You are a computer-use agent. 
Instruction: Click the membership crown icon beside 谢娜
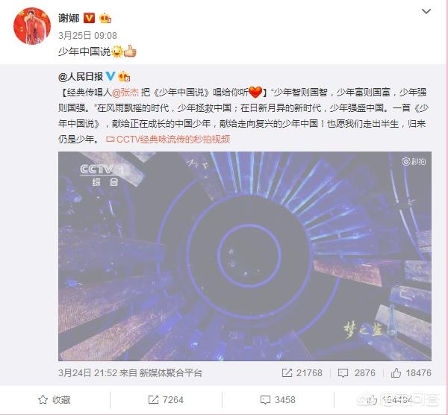105,18
